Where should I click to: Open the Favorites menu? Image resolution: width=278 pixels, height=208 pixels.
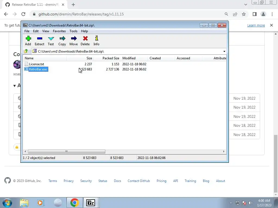(x=59, y=31)
